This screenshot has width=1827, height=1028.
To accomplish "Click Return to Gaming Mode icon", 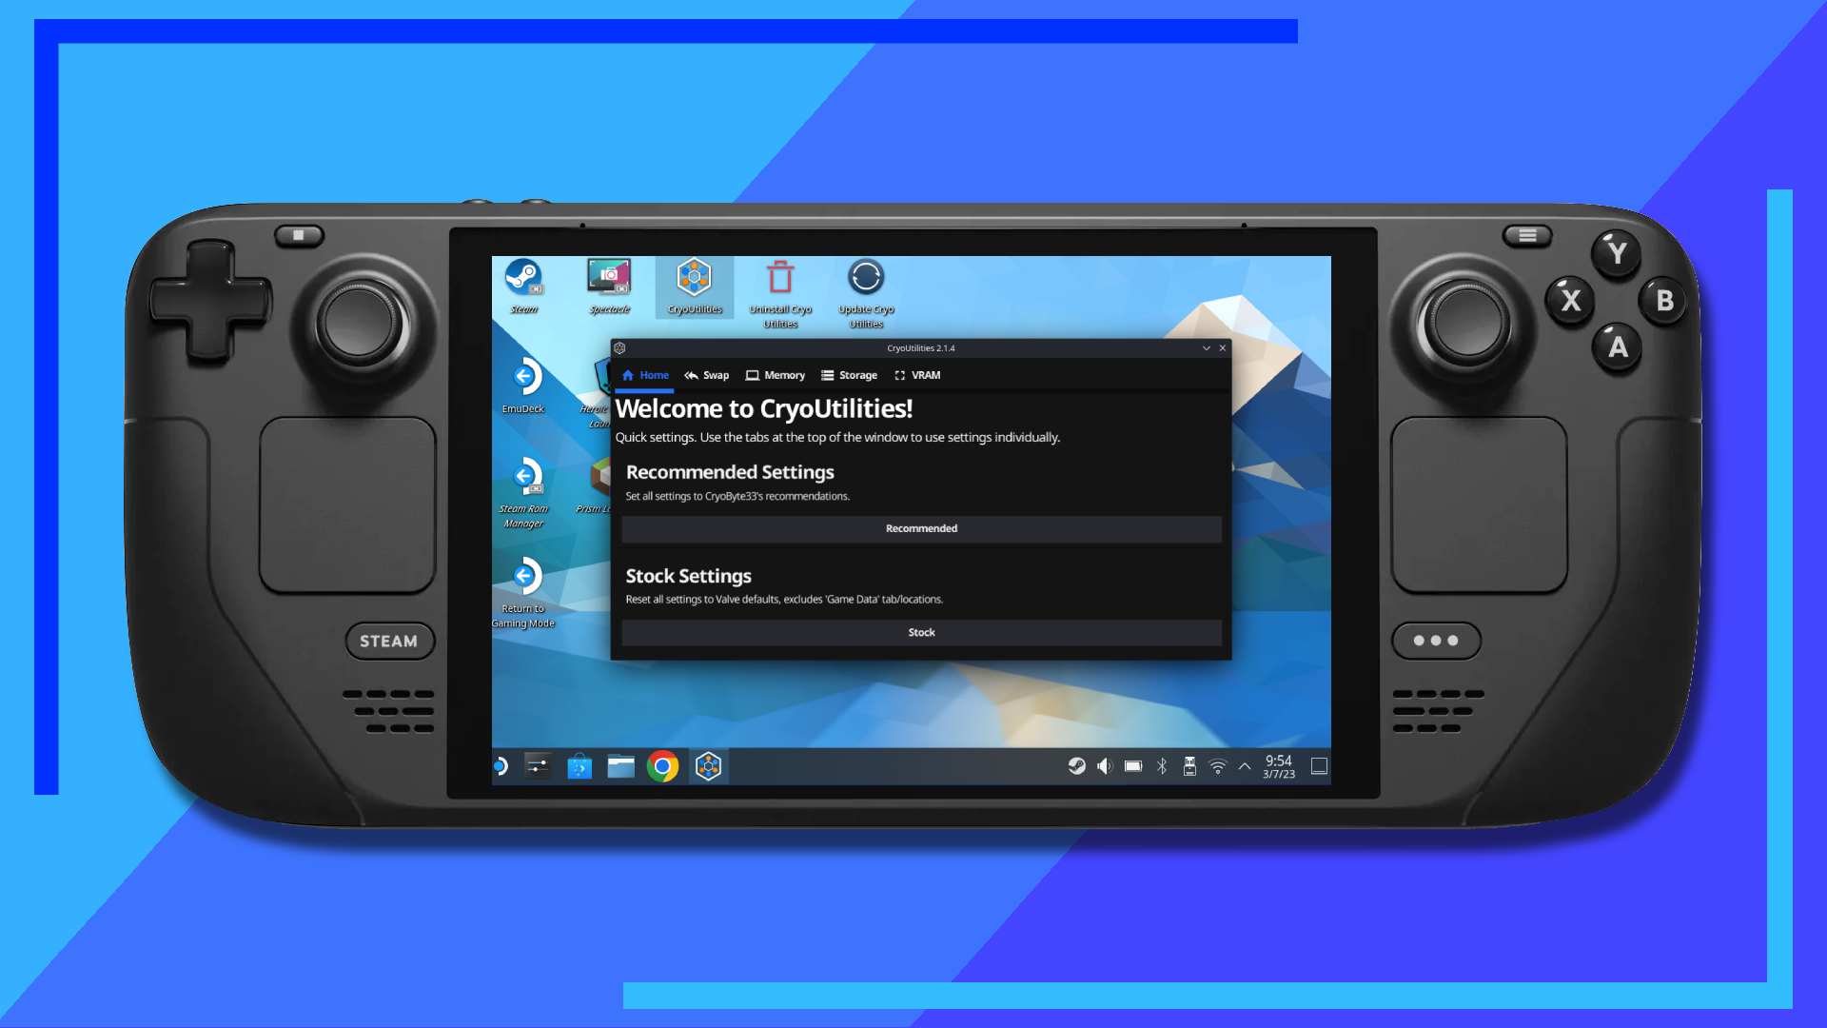I will tap(523, 578).
